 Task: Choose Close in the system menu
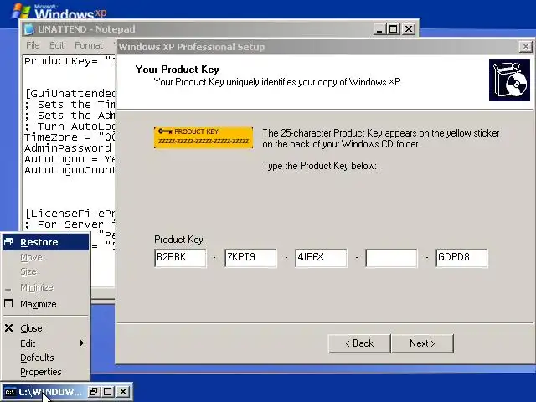click(x=45, y=328)
